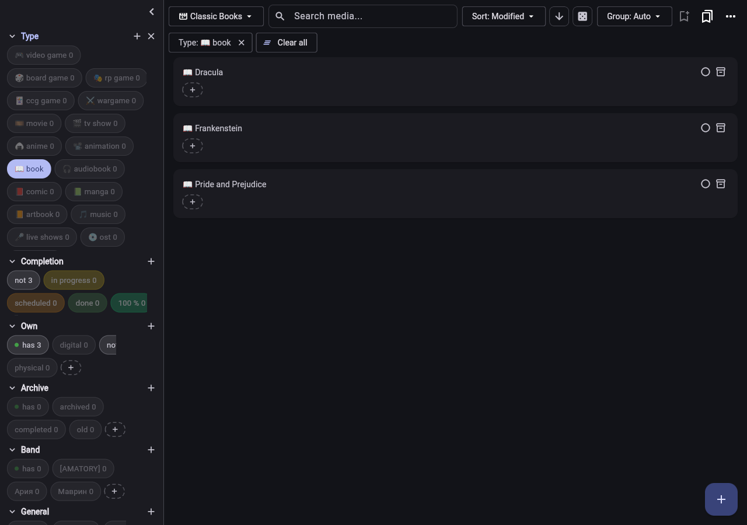The image size is (747, 525).
Task: Open the Group: Auto dropdown
Action: (x=634, y=16)
